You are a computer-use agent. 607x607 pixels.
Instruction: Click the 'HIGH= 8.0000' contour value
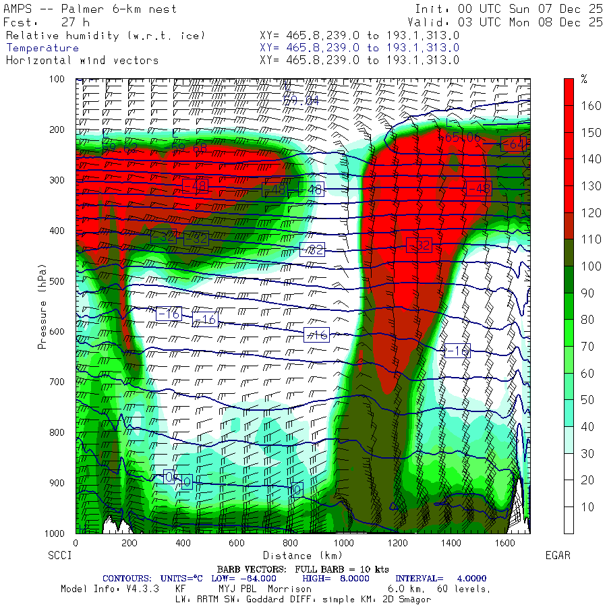tap(336, 579)
